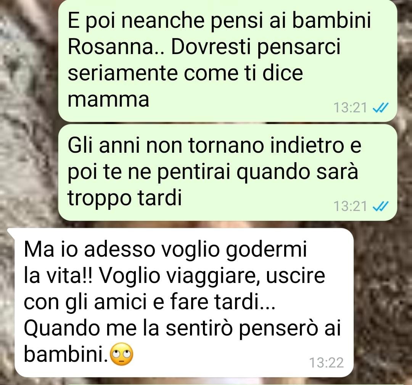Click blue read ticks on troppo tardi message
The image size is (412, 385).
[380, 206]
